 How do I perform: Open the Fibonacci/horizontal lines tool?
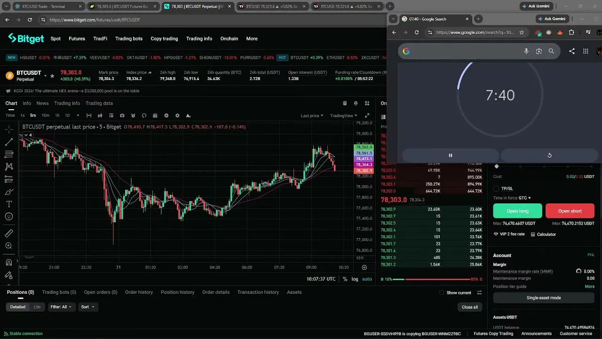point(8,154)
